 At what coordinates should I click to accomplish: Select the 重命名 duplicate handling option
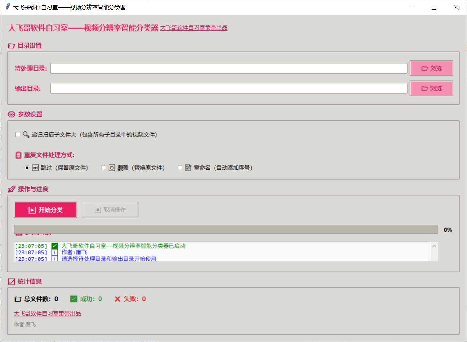(x=180, y=168)
